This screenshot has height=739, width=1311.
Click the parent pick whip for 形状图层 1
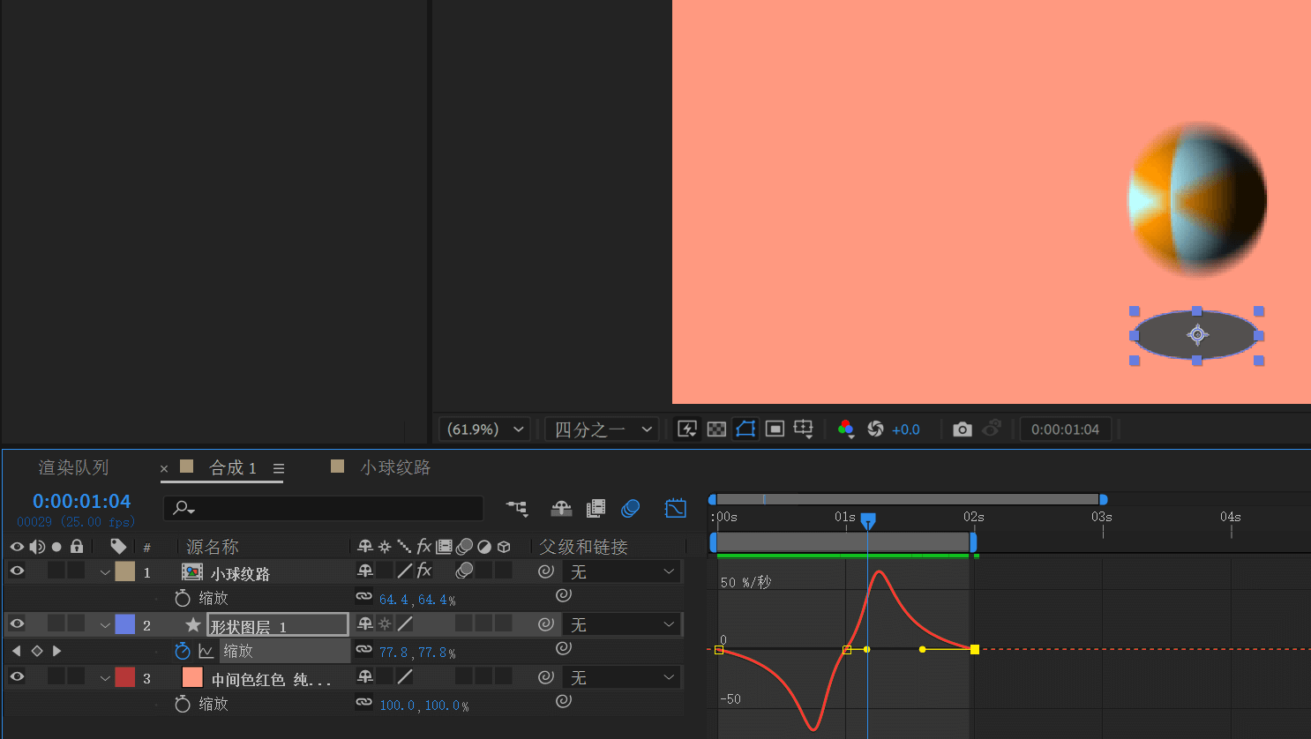pos(546,624)
